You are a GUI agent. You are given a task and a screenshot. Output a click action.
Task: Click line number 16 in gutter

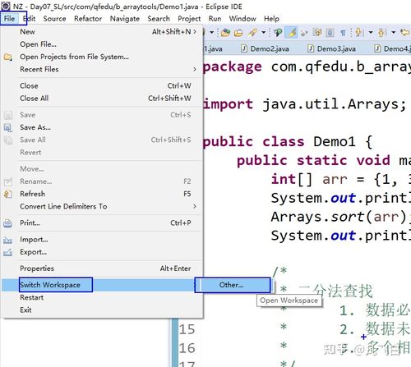click(187, 348)
